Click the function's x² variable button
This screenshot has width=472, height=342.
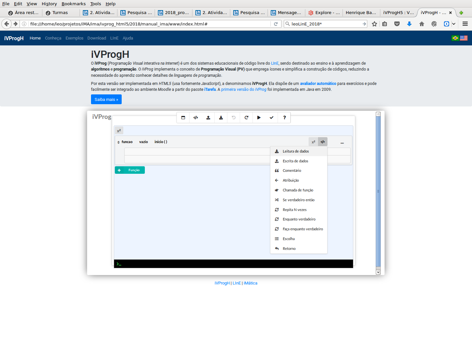click(313, 142)
